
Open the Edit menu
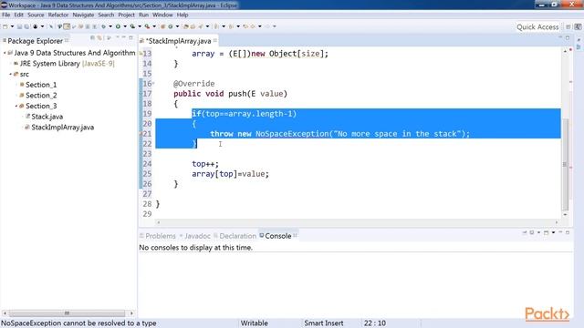click(18, 15)
